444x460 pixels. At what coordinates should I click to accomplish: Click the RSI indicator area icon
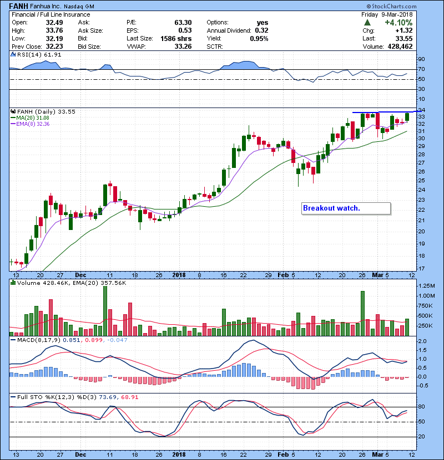13,54
